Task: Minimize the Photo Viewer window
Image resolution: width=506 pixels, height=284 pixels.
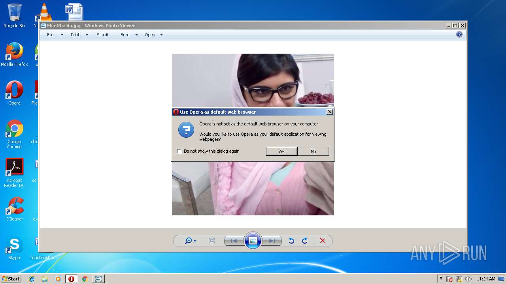Action: click(x=449, y=26)
